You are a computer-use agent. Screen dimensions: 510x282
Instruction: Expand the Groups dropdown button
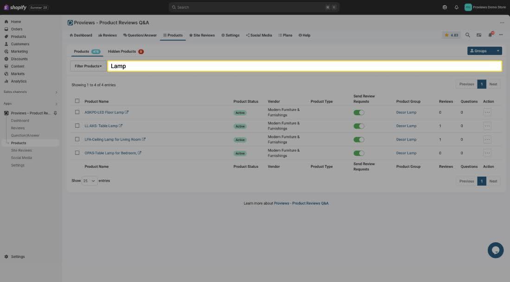498,51
